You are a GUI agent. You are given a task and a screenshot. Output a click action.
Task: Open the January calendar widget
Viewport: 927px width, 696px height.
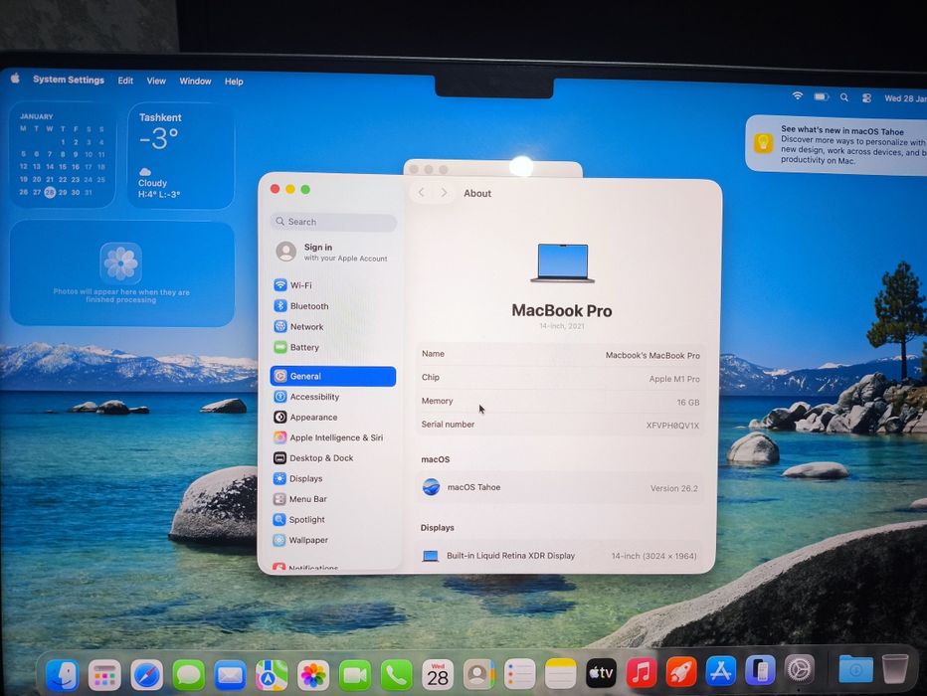[x=62, y=155]
